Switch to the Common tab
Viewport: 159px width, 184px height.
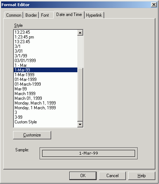13,15
